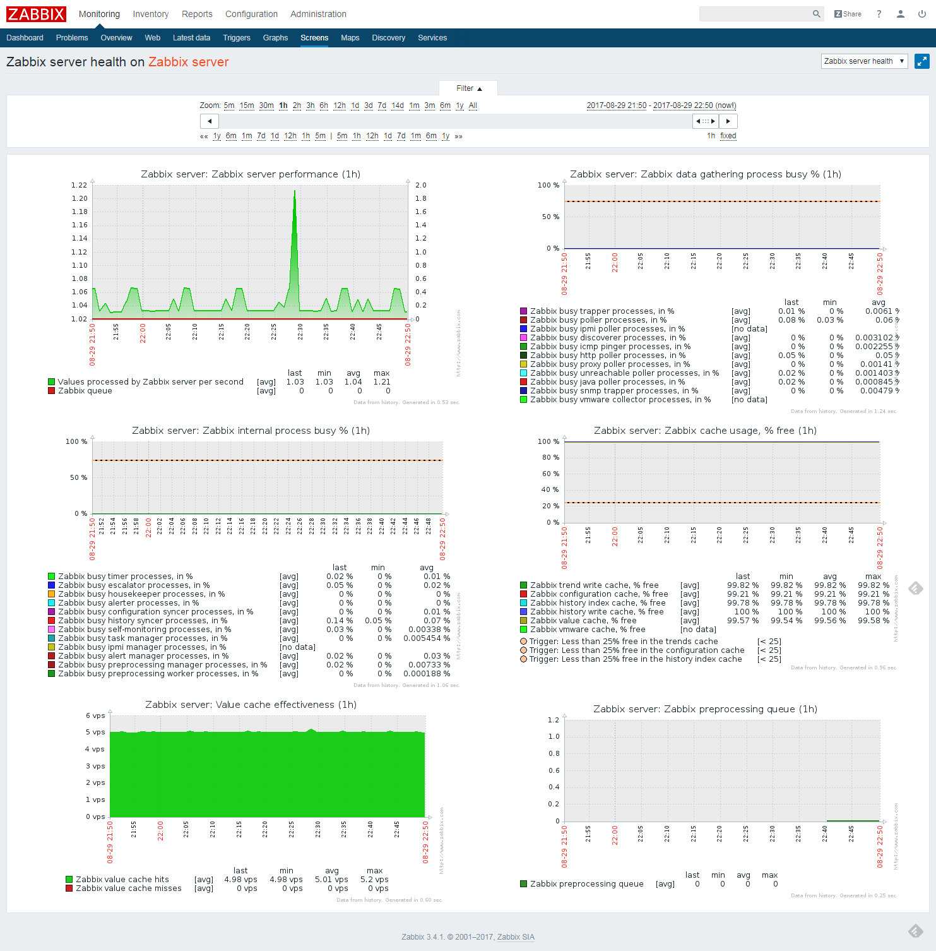Click the start date 2017-08-29 21:50
Screen dimensions: 936x951
click(617, 105)
